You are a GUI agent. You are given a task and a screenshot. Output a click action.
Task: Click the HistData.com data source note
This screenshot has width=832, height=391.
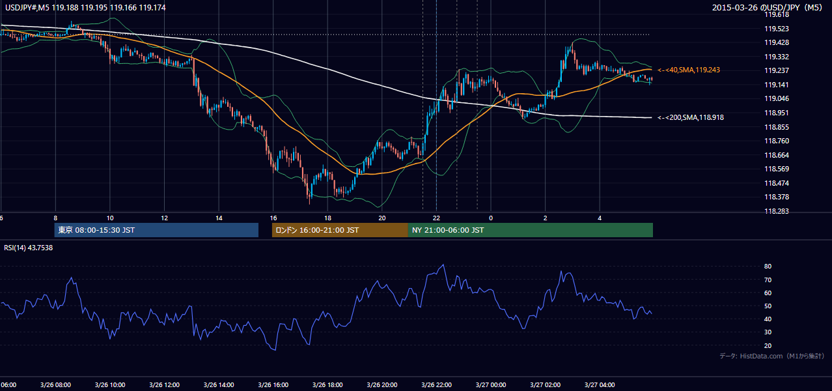pos(772,356)
